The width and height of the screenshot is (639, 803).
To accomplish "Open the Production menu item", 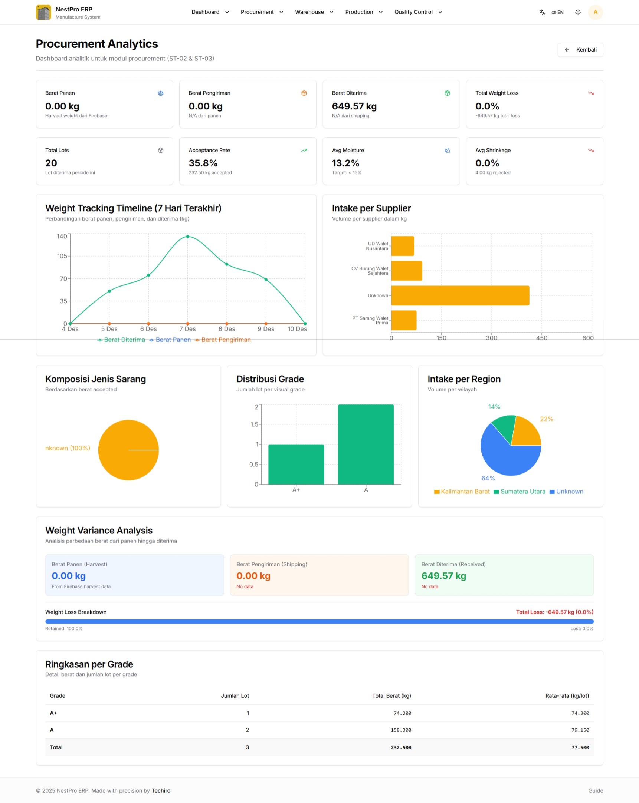I will [x=363, y=12].
